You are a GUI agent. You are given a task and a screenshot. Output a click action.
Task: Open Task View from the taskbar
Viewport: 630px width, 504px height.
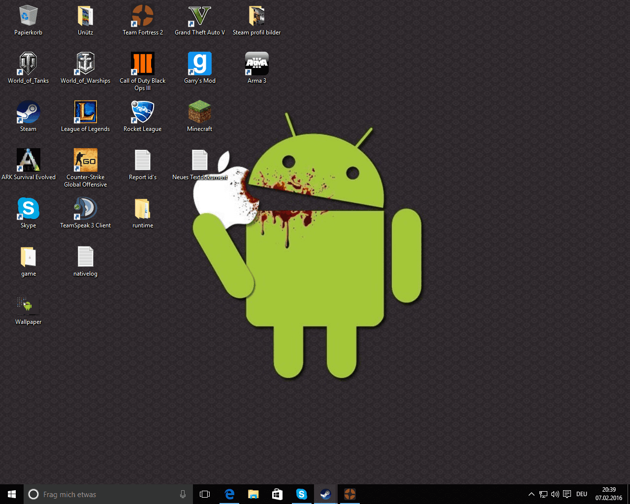click(205, 494)
